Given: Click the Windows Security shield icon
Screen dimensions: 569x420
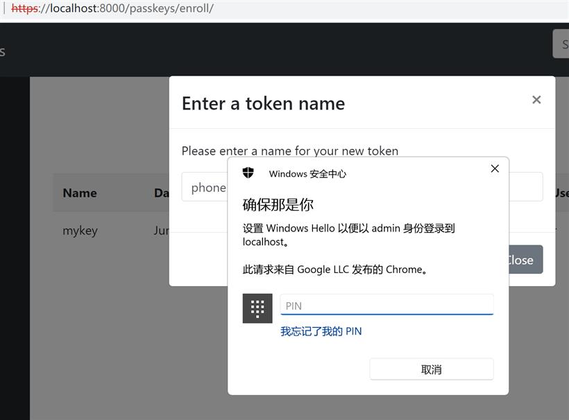Looking at the screenshot, I should [x=248, y=173].
